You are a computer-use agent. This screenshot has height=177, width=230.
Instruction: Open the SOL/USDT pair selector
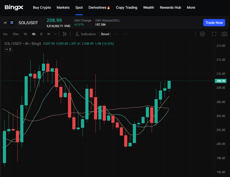point(28,23)
